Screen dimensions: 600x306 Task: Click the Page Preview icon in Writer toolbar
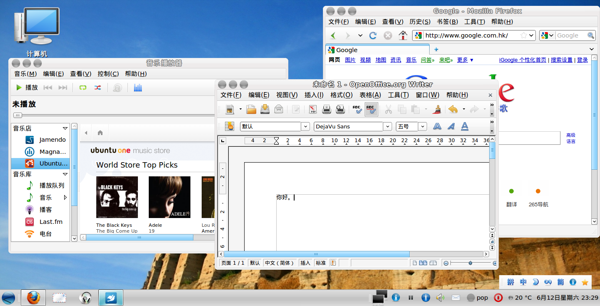340,109
